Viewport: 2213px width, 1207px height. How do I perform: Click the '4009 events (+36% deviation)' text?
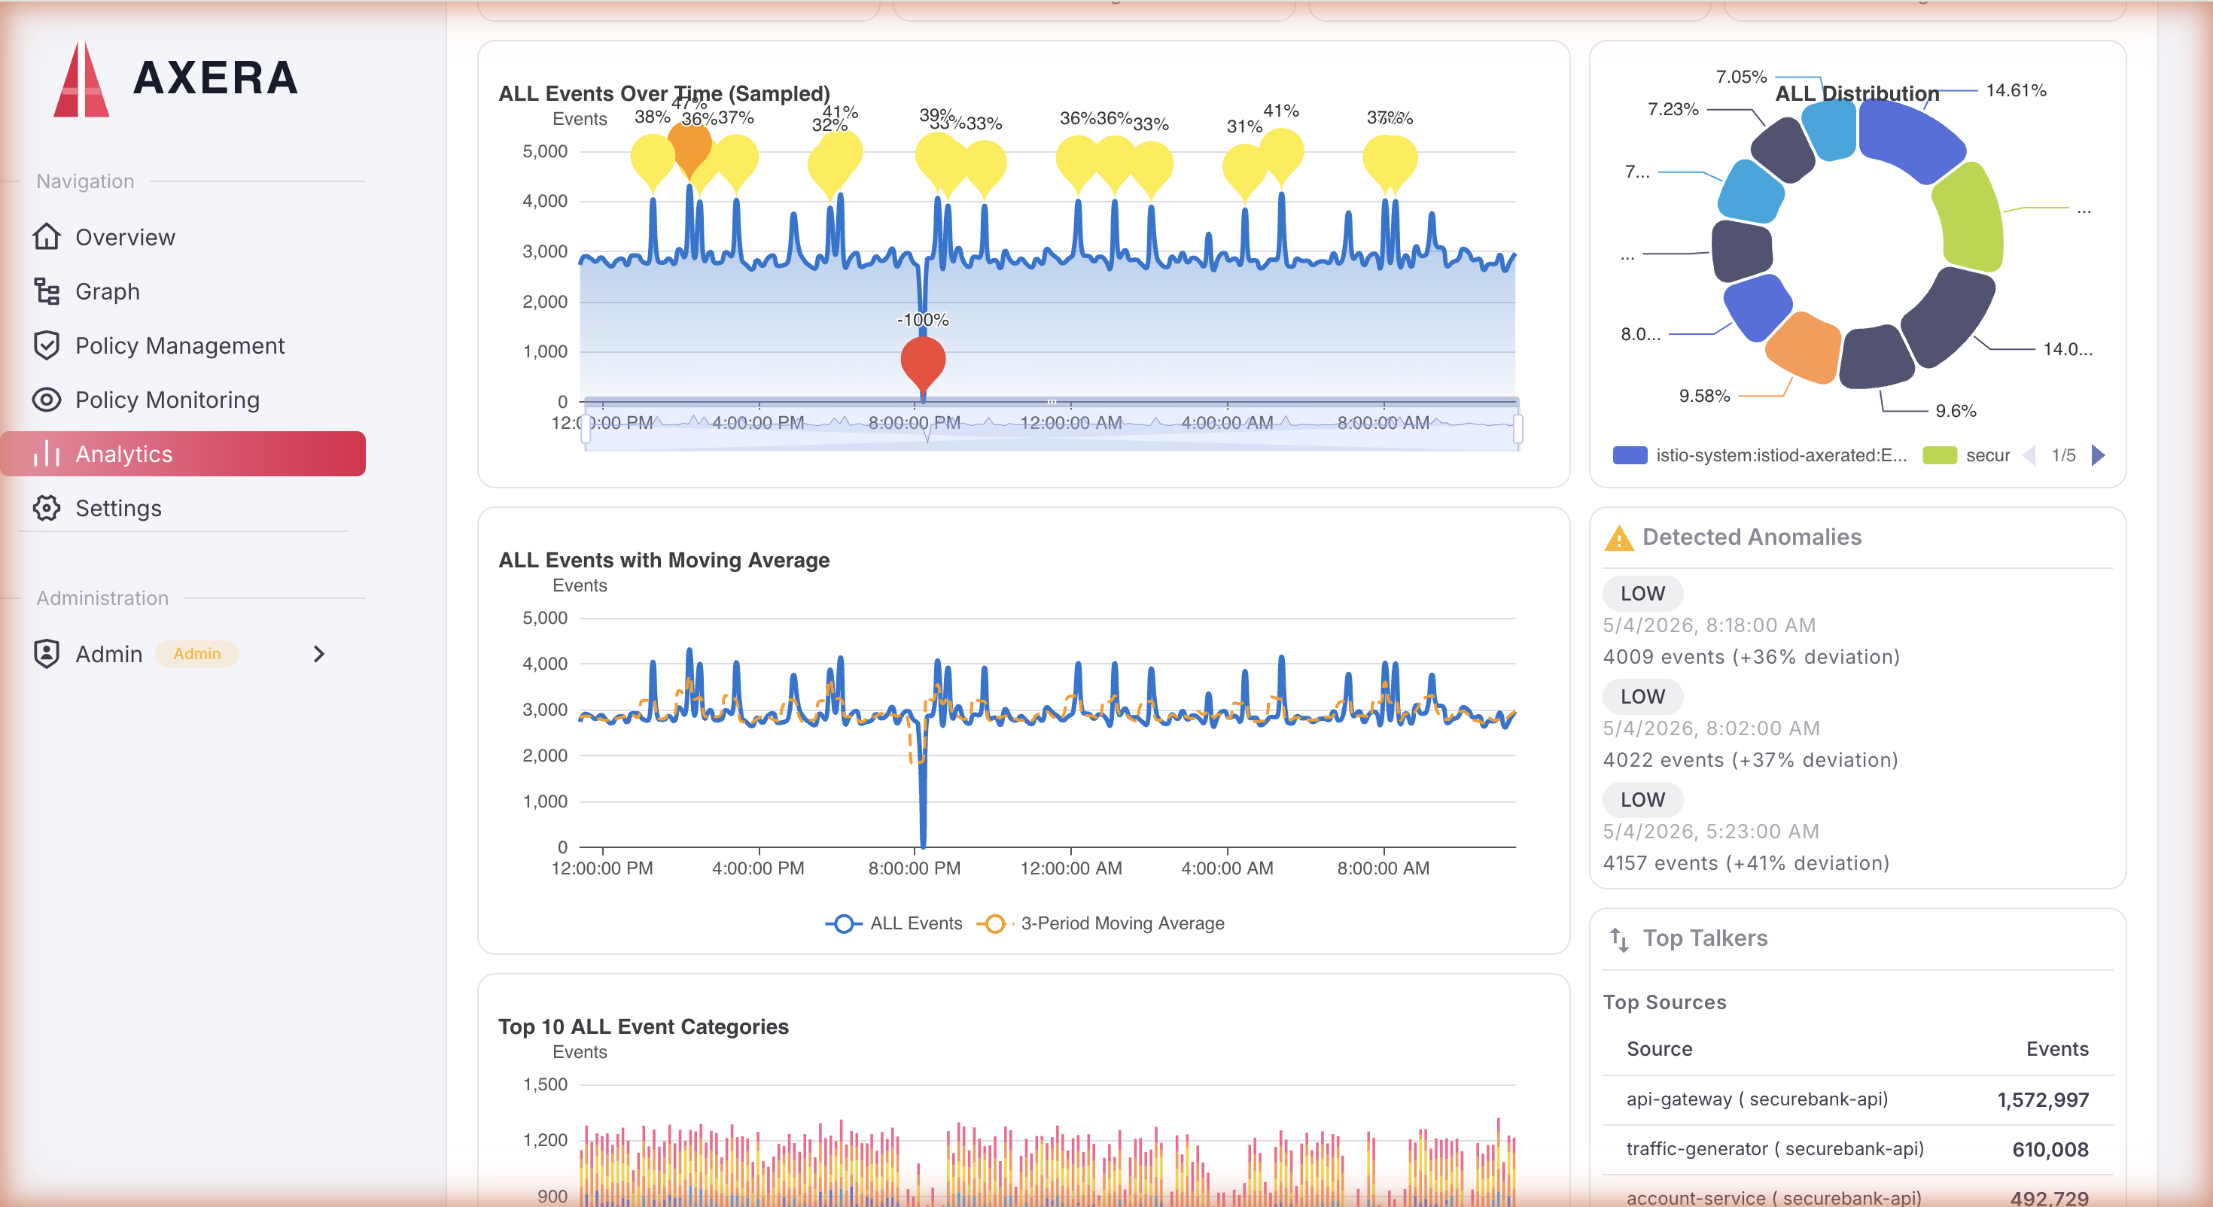point(1751,656)
